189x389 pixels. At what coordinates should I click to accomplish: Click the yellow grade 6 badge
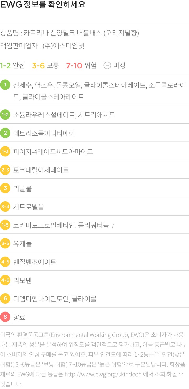click(x=5, y=299)
